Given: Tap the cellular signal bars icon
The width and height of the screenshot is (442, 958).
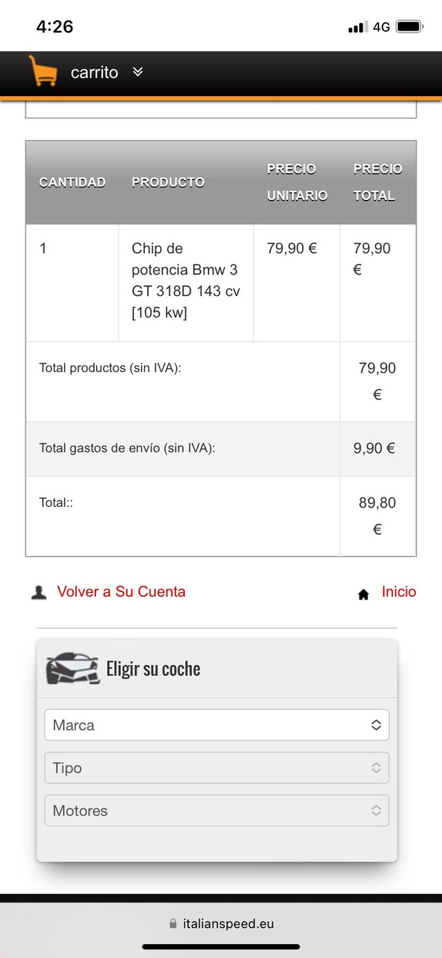Looking at the screenshot, I should click(358, 28).
